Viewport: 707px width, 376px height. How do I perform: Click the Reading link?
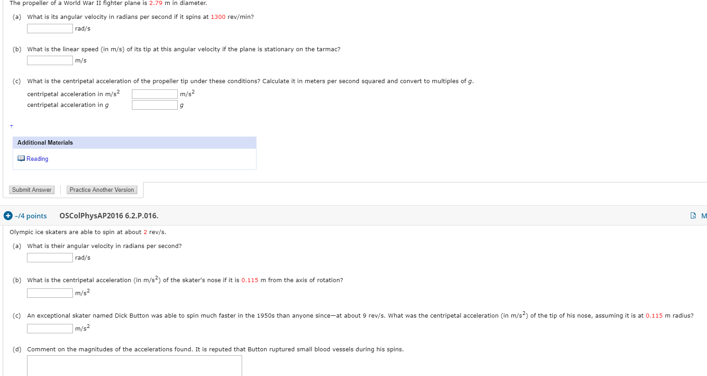[x=37, y=159]
